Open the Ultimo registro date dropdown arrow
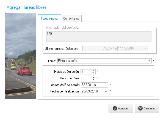 pos(145,49)
